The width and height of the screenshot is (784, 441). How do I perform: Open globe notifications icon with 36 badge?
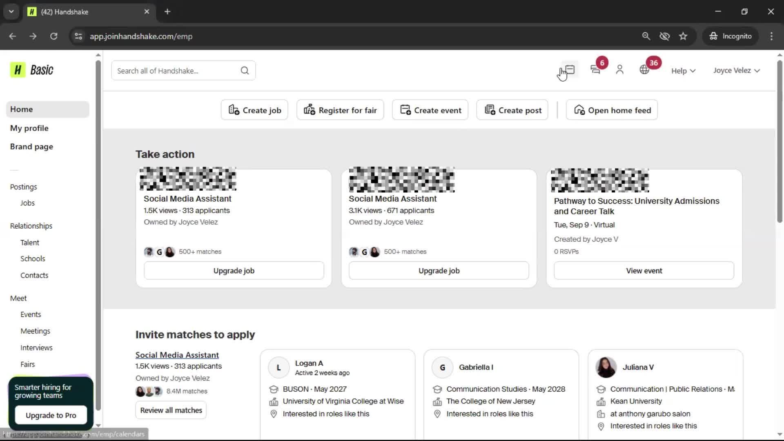coord(644,70)
